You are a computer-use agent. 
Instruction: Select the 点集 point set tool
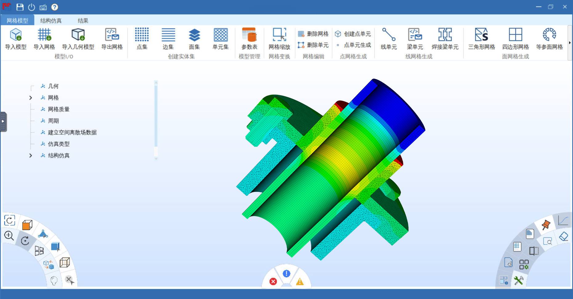142,34
